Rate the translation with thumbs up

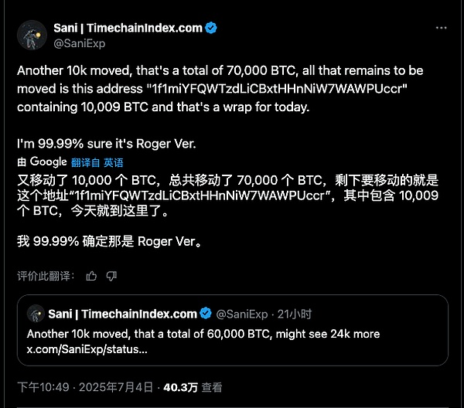tap(92, 276)
